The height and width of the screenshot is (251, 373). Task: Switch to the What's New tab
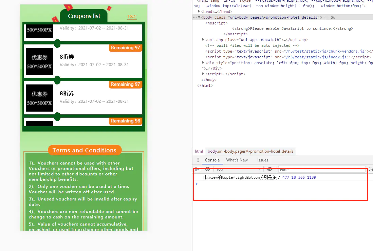(237, 160)
